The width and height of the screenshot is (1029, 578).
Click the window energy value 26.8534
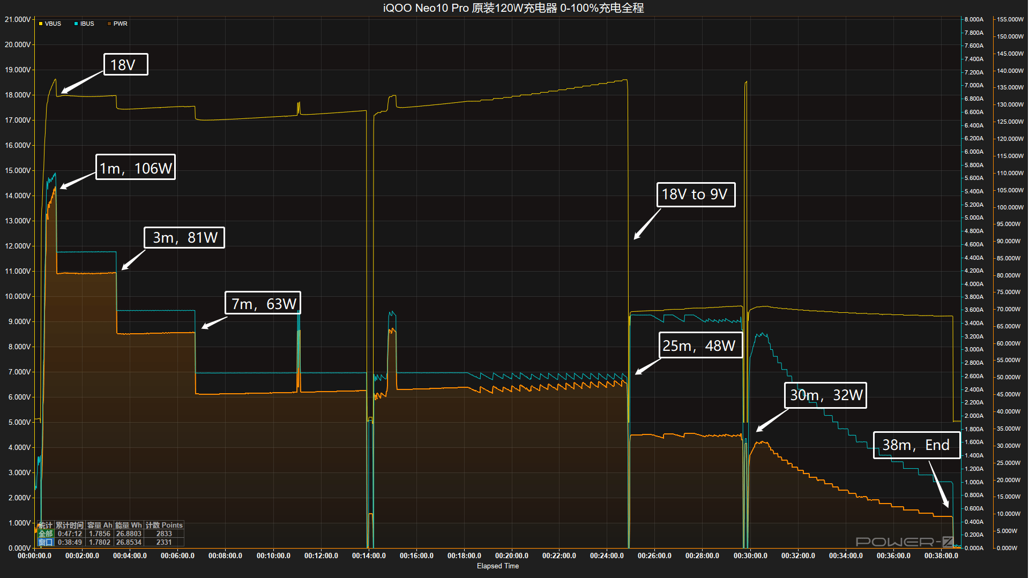click(129, 542)
